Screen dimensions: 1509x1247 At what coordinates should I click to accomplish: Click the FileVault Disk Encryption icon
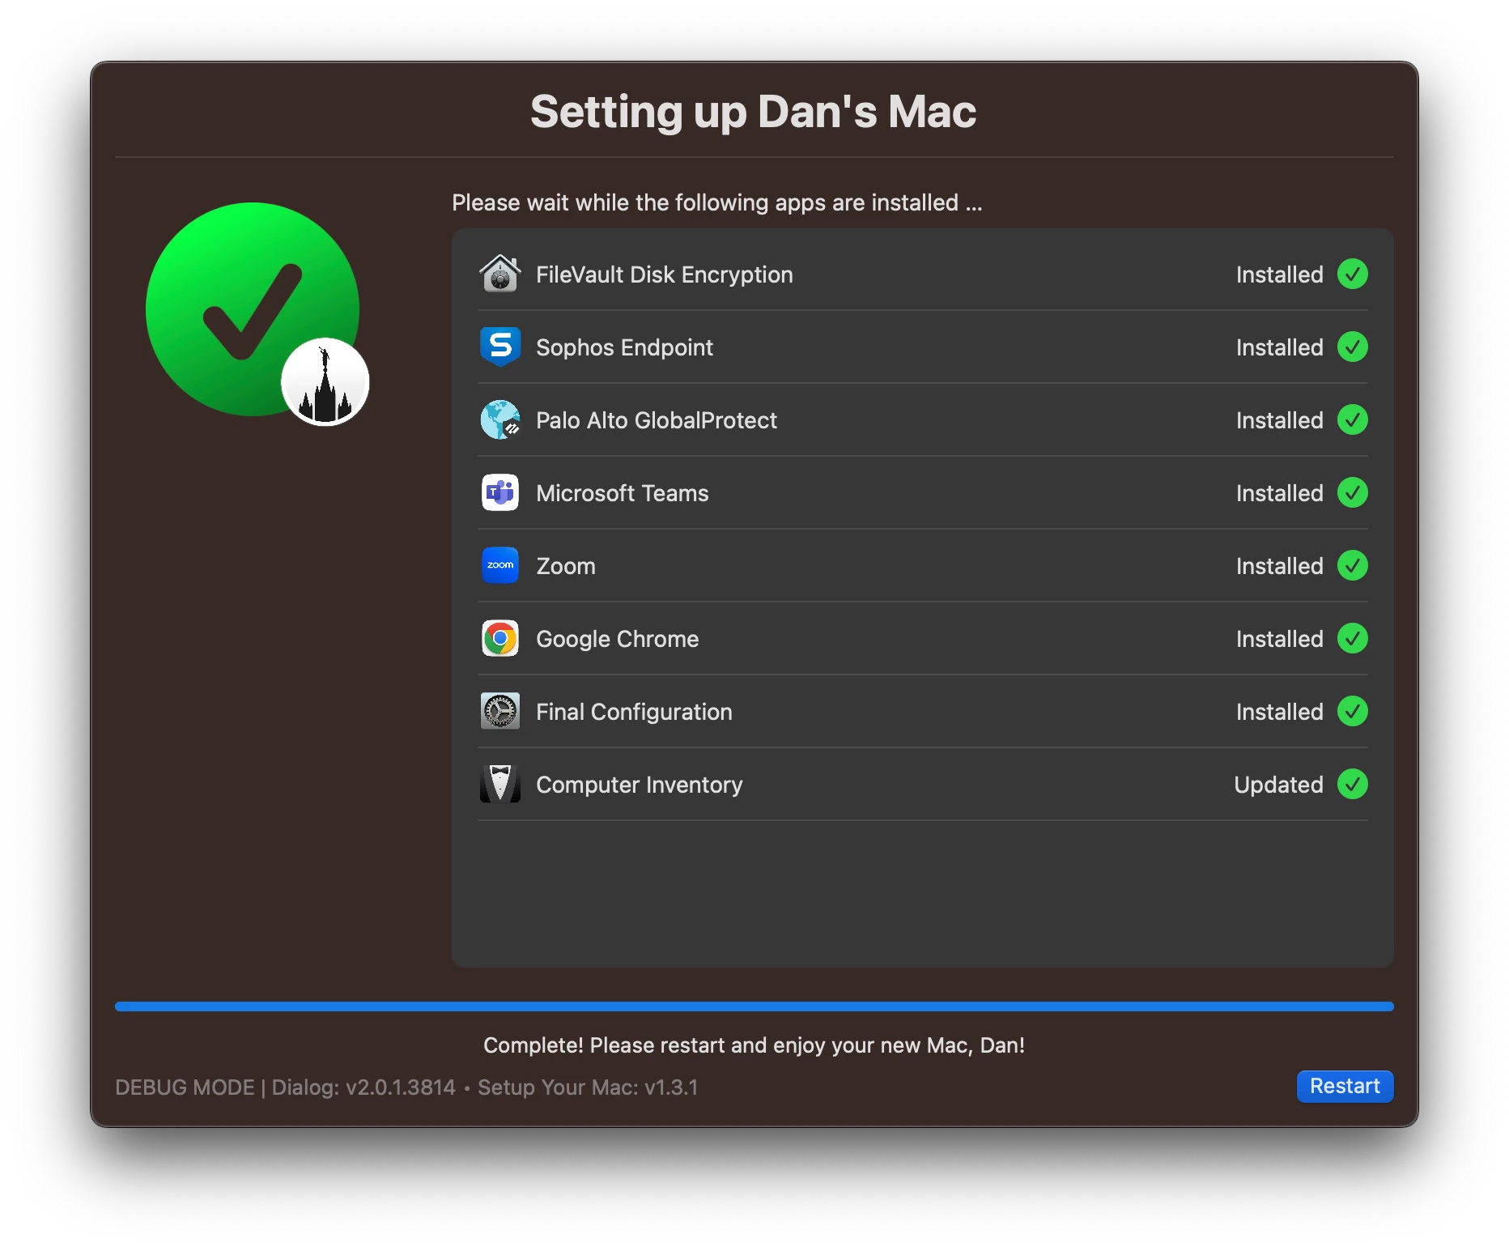(x=500, y=274)
